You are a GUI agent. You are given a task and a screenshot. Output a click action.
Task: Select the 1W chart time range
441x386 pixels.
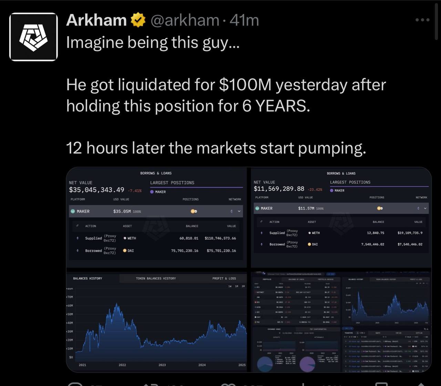coord(230,286)
